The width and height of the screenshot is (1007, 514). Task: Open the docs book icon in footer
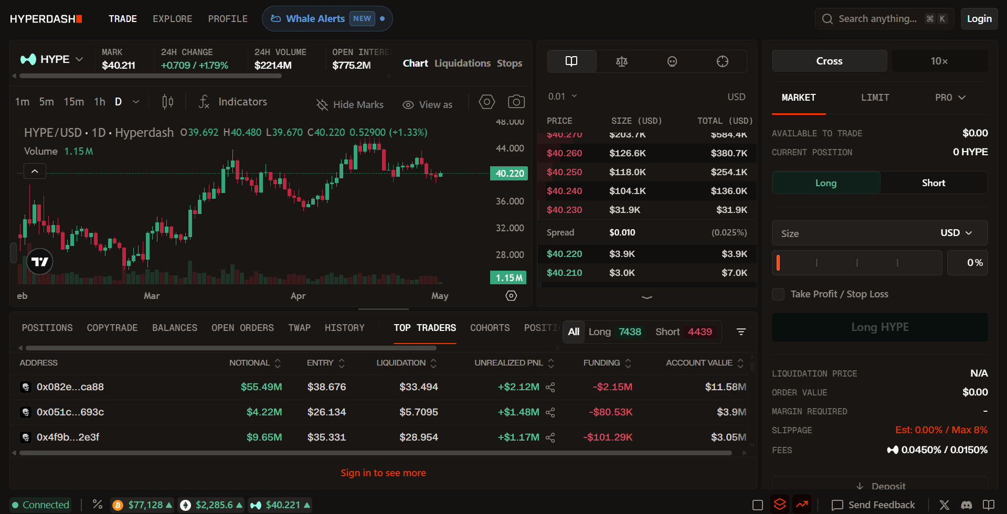(x=989, y=505)
